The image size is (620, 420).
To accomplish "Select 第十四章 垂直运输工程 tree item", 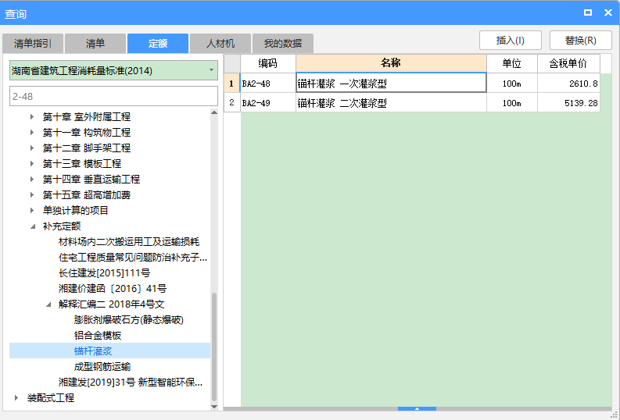I will point(91,180).
